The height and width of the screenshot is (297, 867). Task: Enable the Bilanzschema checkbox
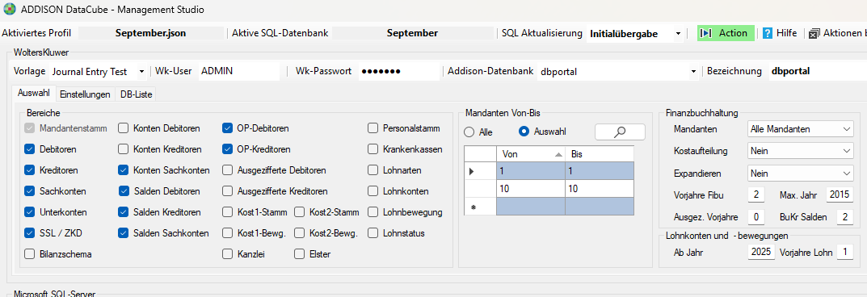point(29,254)
